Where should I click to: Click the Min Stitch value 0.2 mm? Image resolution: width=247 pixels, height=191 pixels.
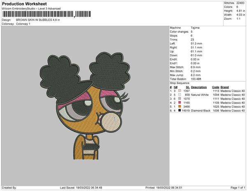coord(196,71)
